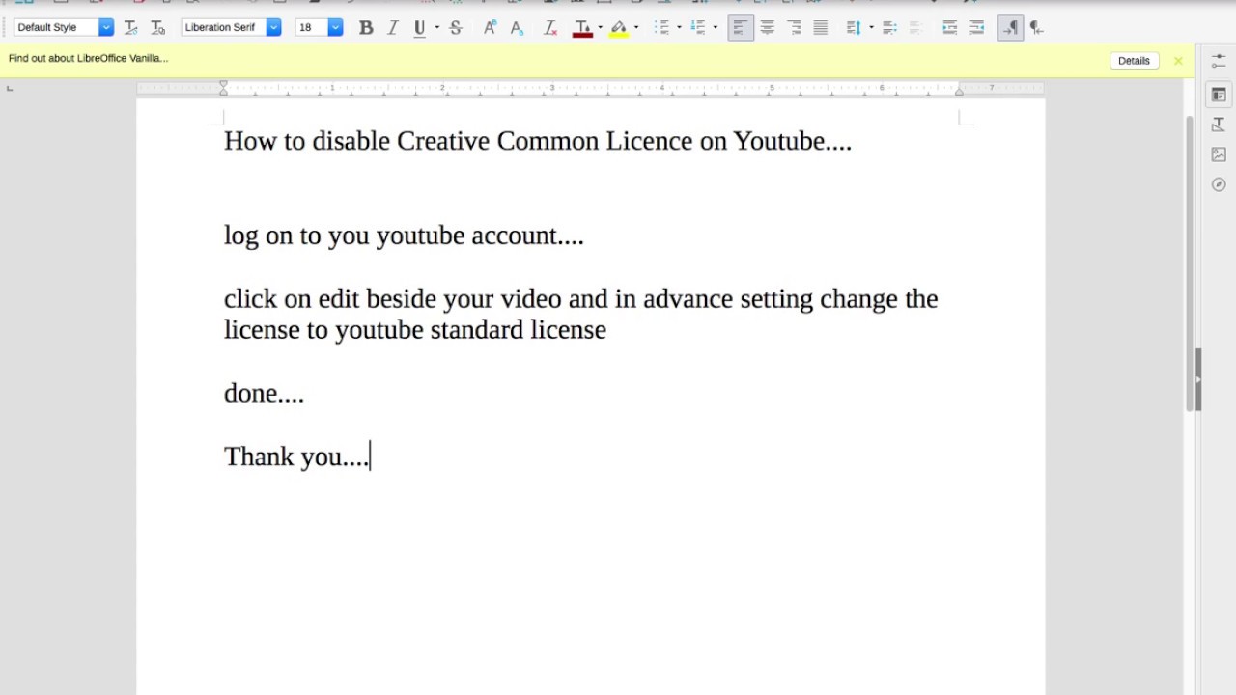Click the line 'log on to you youtube account....'

point(404,236)
